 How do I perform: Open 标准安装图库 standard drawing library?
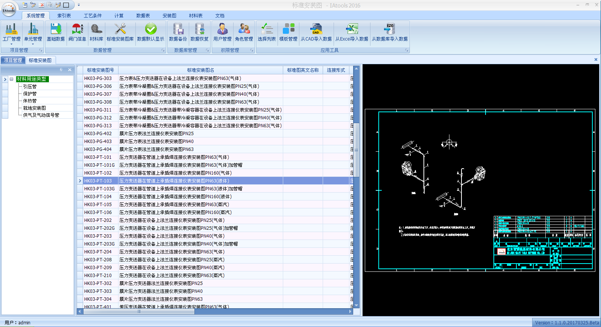[x=120, y=32]
